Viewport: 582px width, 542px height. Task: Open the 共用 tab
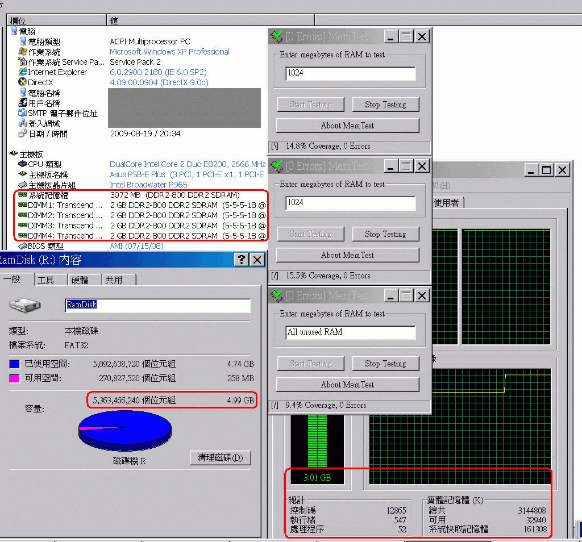[119, 280]
